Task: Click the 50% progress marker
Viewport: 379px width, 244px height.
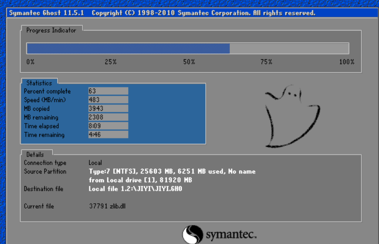Action: pos(189,62)
